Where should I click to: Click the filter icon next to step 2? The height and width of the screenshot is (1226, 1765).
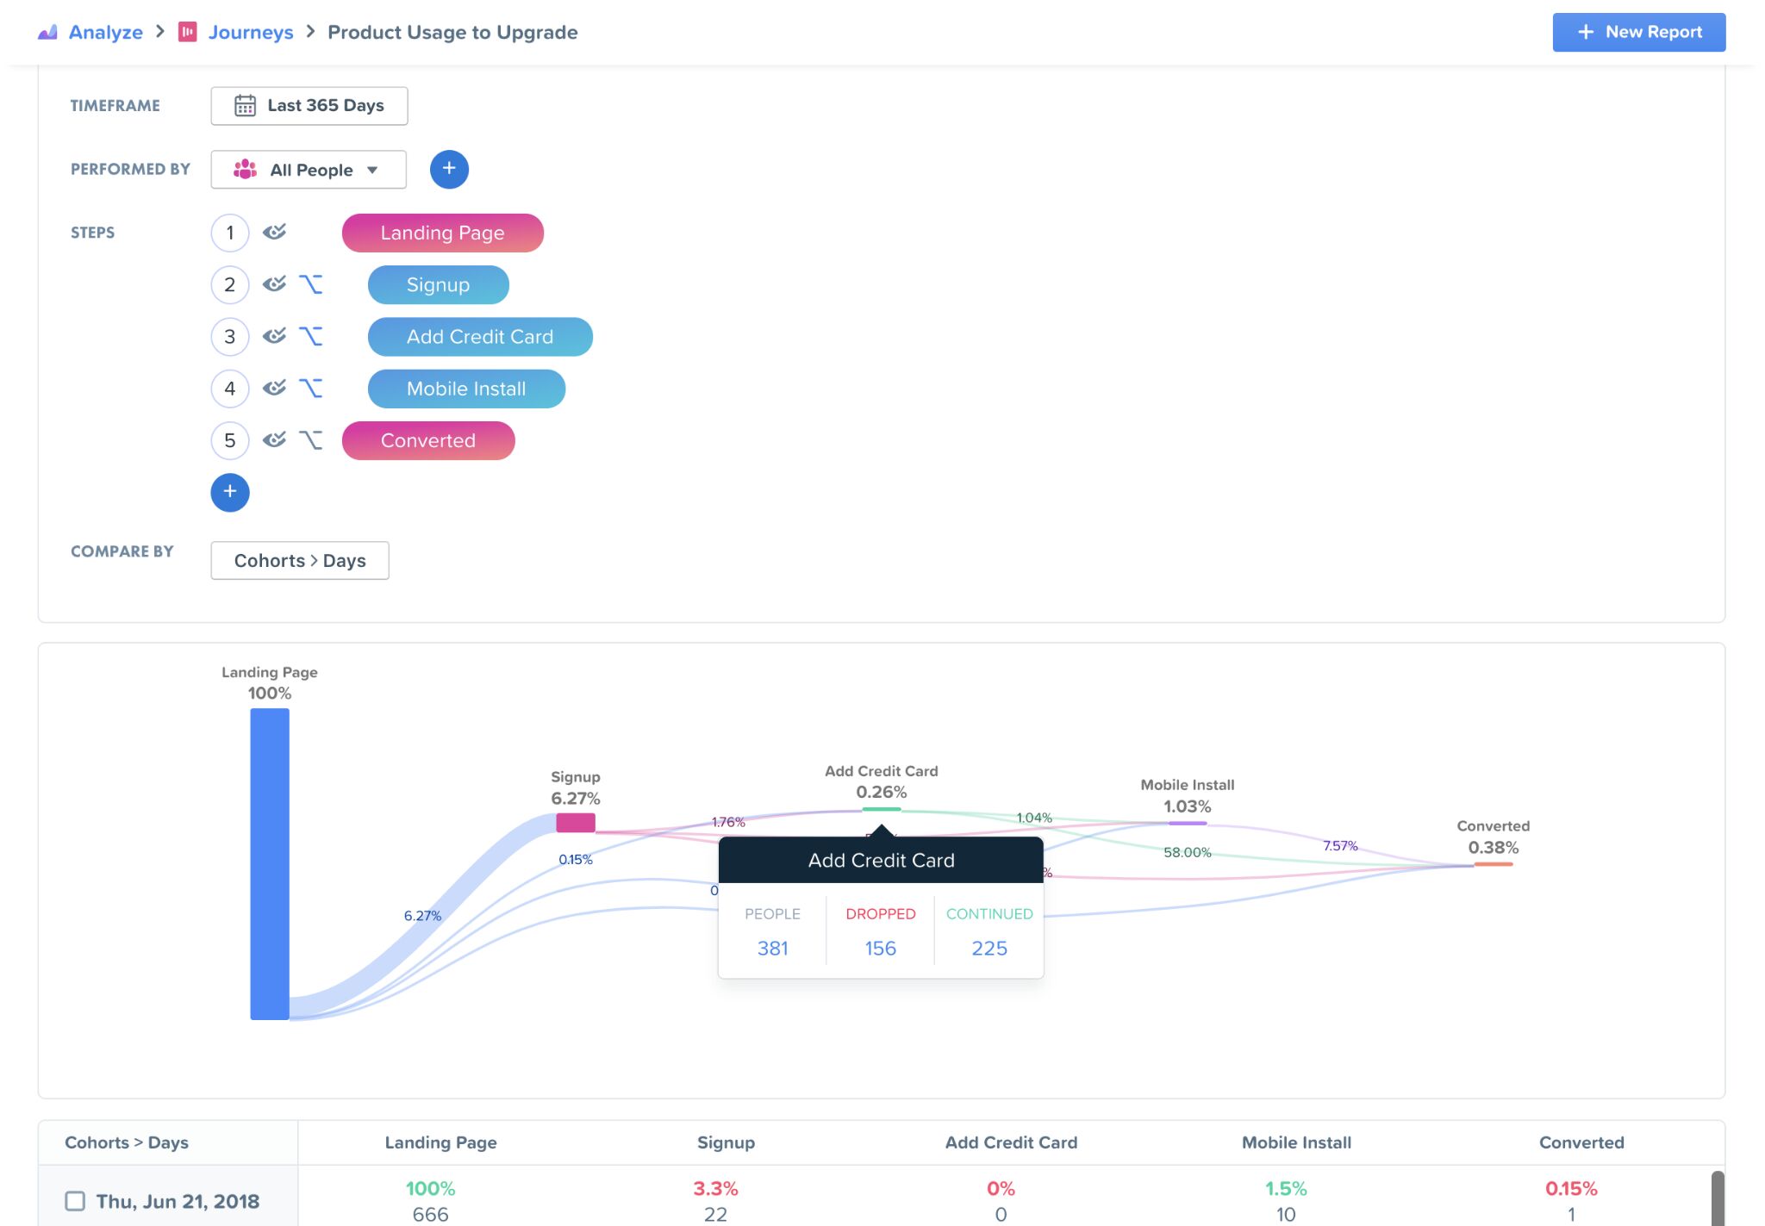tap(273, 284)
